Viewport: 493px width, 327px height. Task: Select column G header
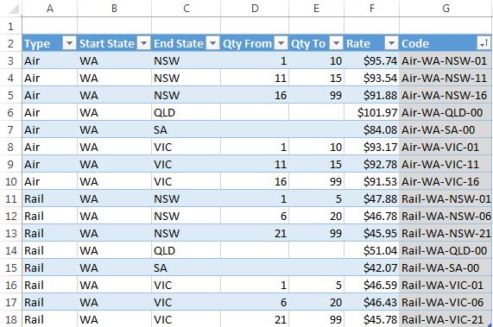(446, 9)
